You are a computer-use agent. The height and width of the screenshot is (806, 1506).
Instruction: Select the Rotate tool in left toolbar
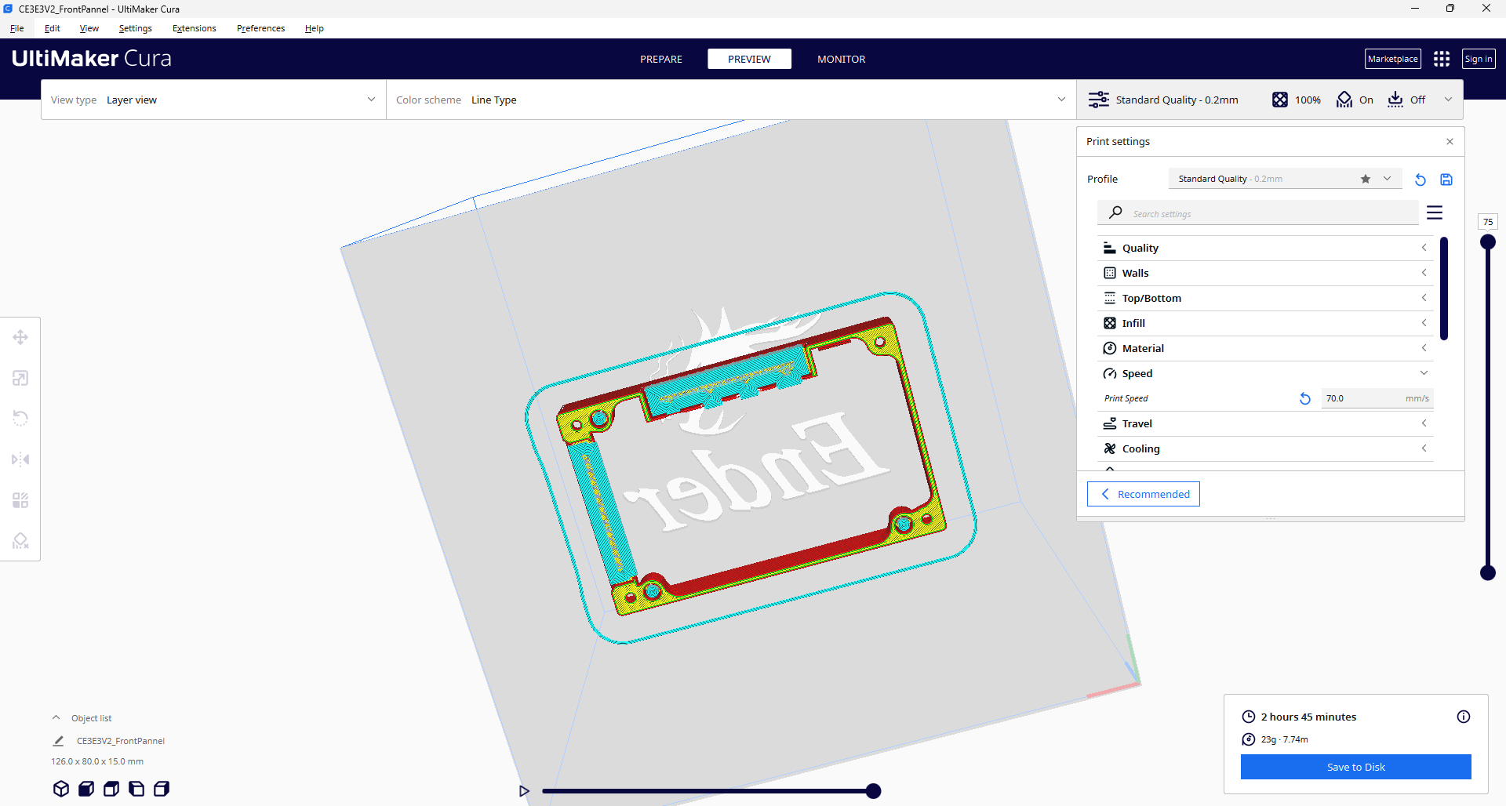[20, 419]
